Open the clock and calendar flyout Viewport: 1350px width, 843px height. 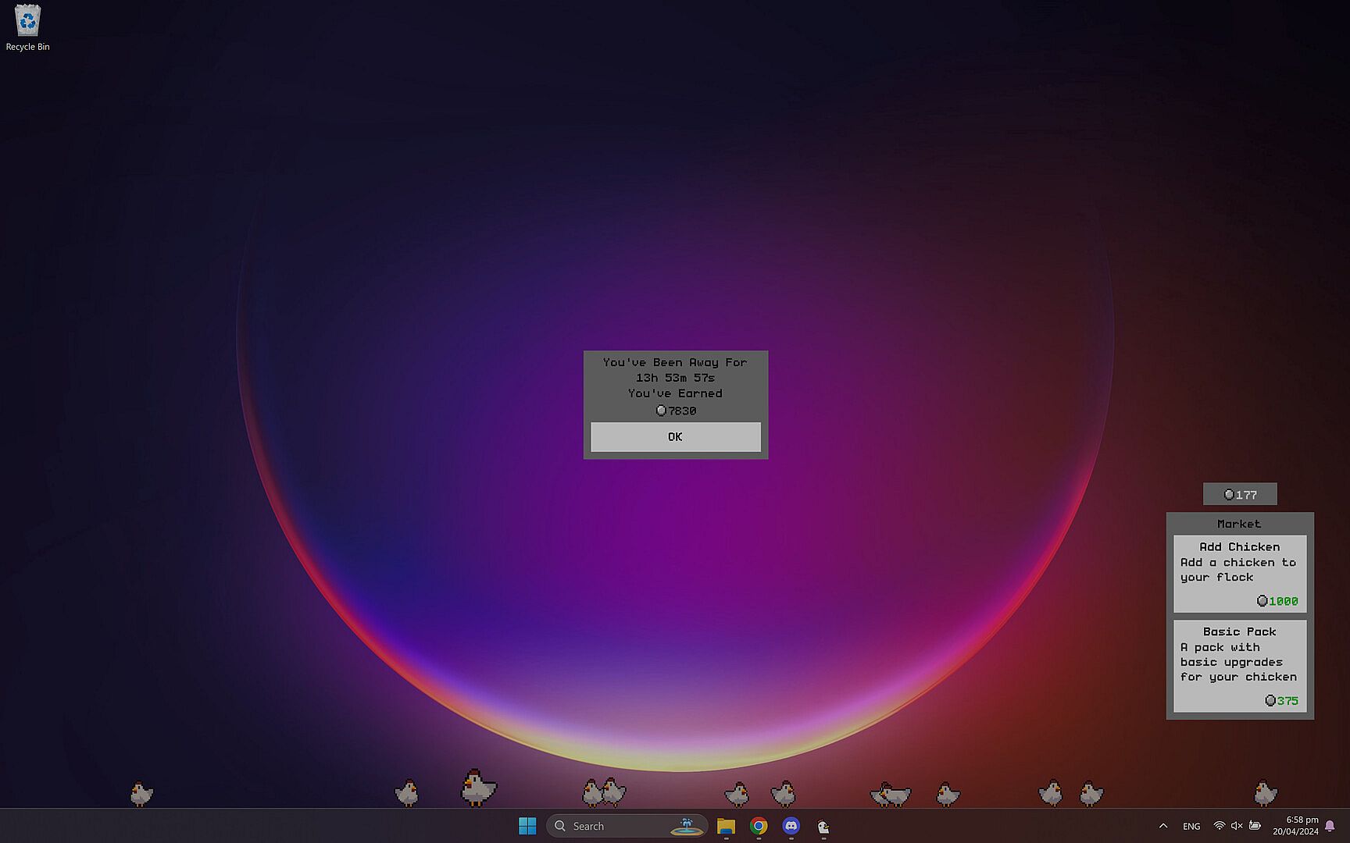tap(1295, 826)
